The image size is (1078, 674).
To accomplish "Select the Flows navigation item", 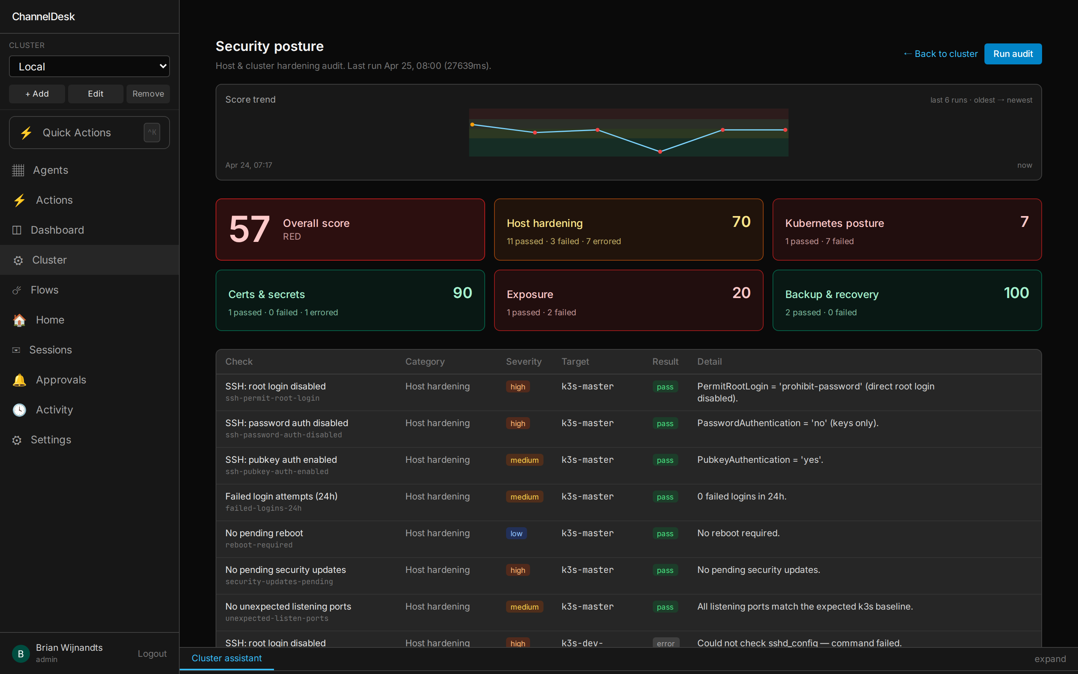I will coord(89,290).
